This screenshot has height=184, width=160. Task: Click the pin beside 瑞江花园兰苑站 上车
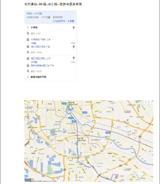73,58
